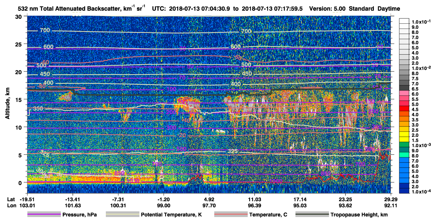This screenshot has height=222, width=434.
Task: Select the 'Tropopause Height, km' legend label
Action: tap(359, 215)
